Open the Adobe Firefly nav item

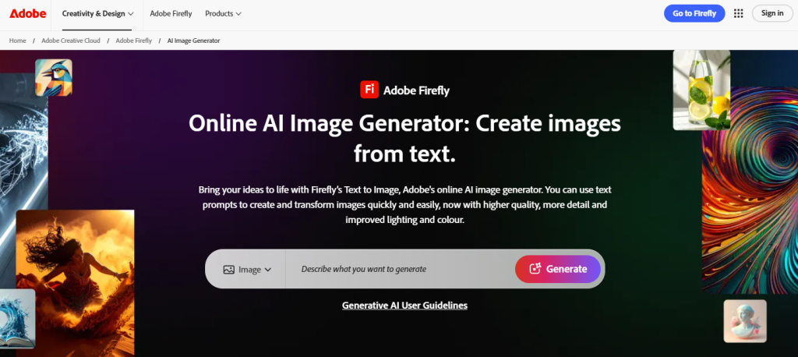click(171, 14)
